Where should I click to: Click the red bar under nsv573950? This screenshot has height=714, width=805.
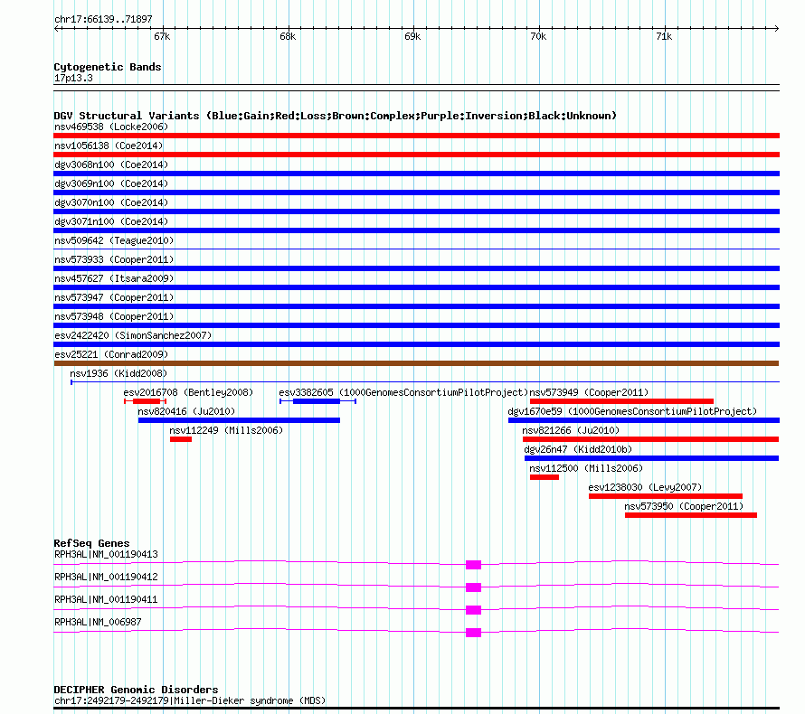point(691,515)
